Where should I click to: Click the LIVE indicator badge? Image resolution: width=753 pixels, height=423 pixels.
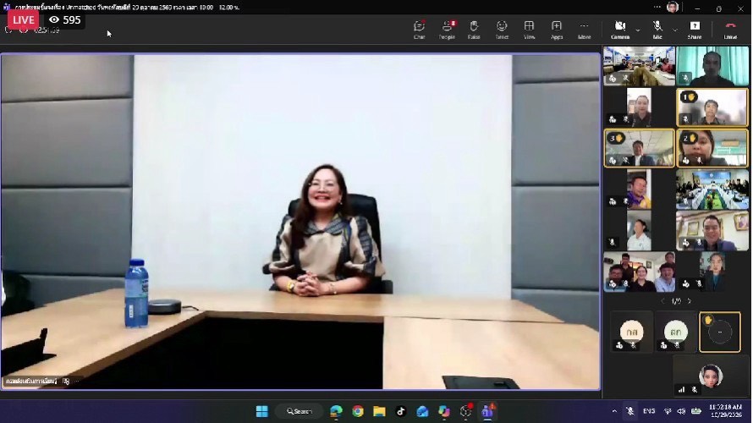pos(23,19)
